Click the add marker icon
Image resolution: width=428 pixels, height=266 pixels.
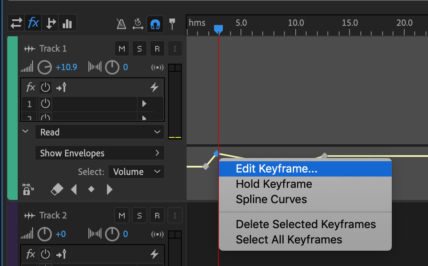click(x=172, y=23)
